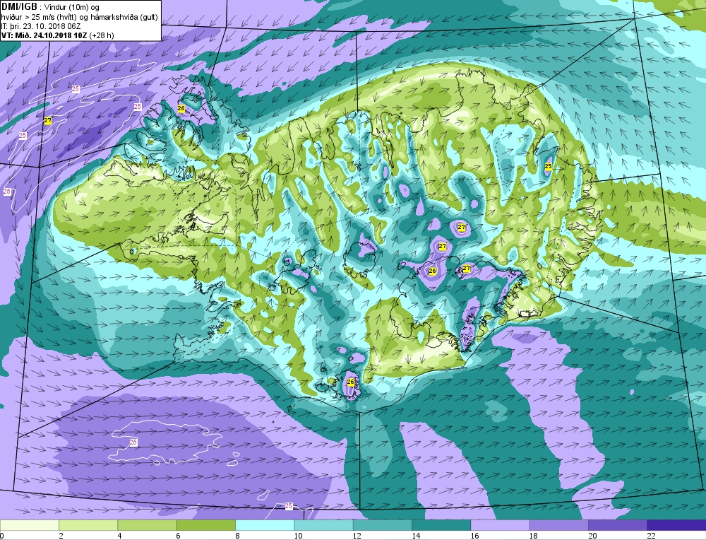Pick the 10–12 m/s turquoise legend swatch
This screenshot has height=540, width=706.
(324, 525)
